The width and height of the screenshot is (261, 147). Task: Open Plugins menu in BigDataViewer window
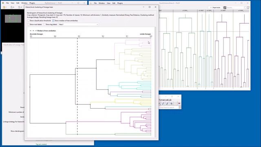32,3
